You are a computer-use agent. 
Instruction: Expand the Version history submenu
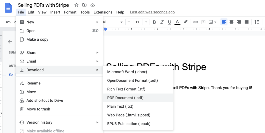tap(60, 122)
